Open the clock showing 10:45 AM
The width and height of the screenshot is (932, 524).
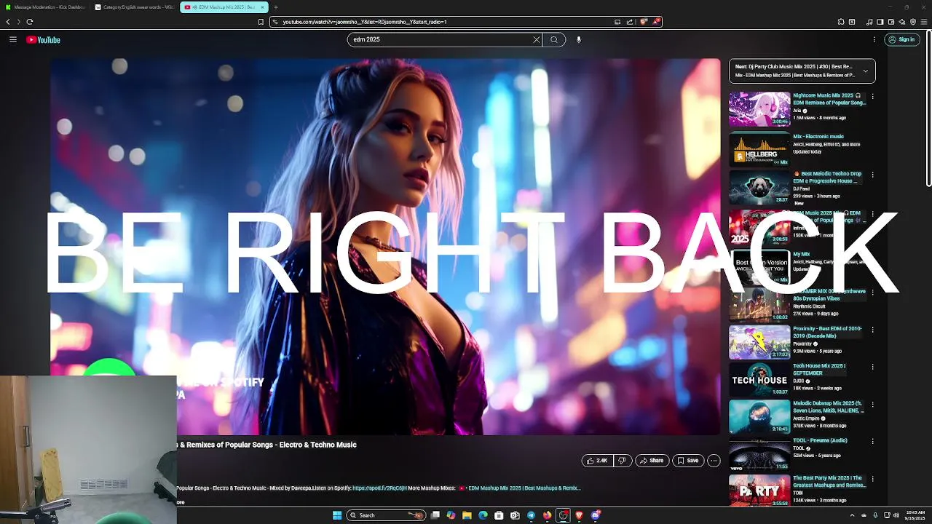pos(915,515)
